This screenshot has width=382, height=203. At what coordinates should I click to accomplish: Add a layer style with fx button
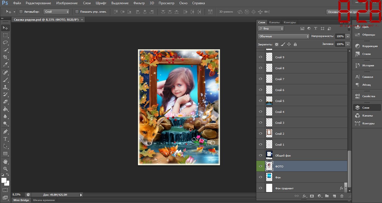click(x=304, y=196)
